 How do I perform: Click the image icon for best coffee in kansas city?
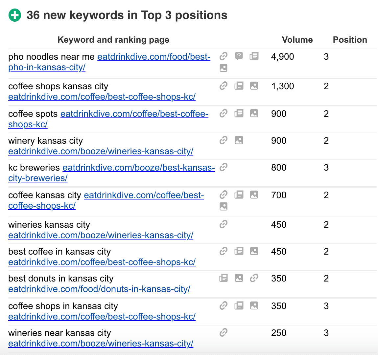pyautogui.click(x=254, y=251)
